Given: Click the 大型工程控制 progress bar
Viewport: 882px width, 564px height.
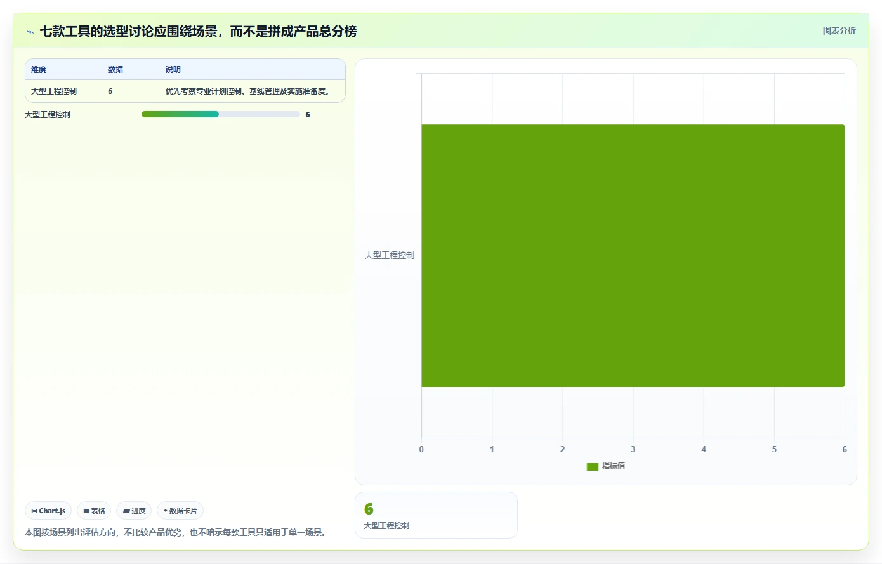Looking at the screenshot, I should point(221,114).
